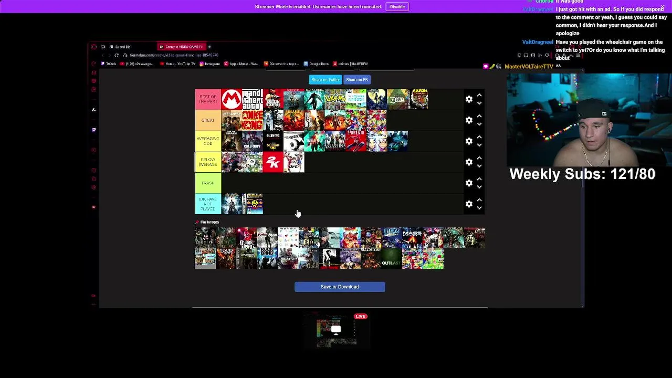
Task: Select the UFC tile in Below Average
Action: click(293, 162)
